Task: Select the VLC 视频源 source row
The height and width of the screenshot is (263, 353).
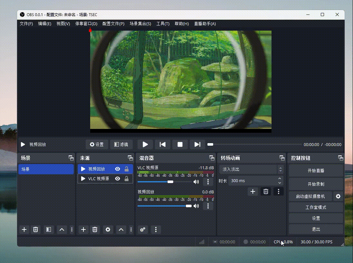Action: 105,179
